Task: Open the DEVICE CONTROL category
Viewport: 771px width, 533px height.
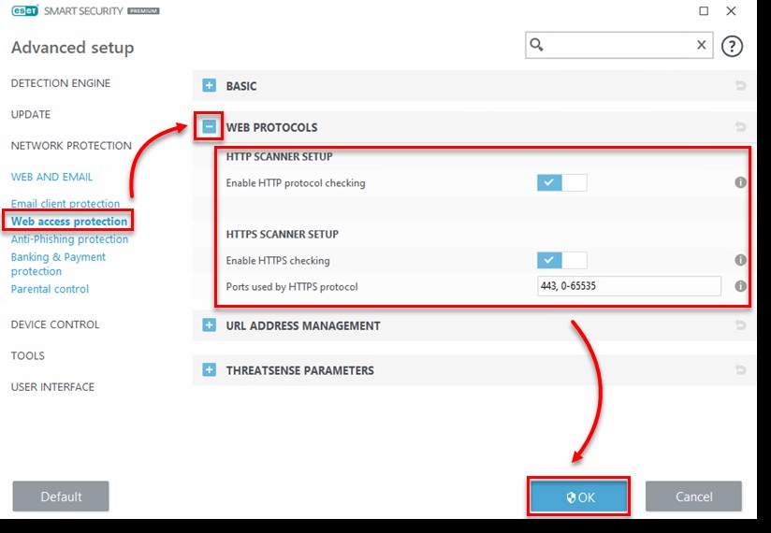Action: coord(55,324)
